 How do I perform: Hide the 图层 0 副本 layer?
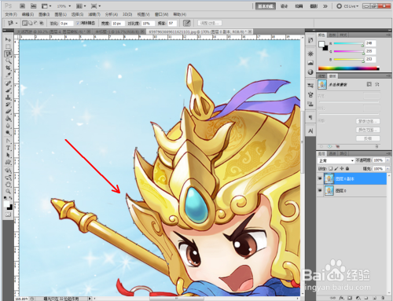click(x=320, y=178)
